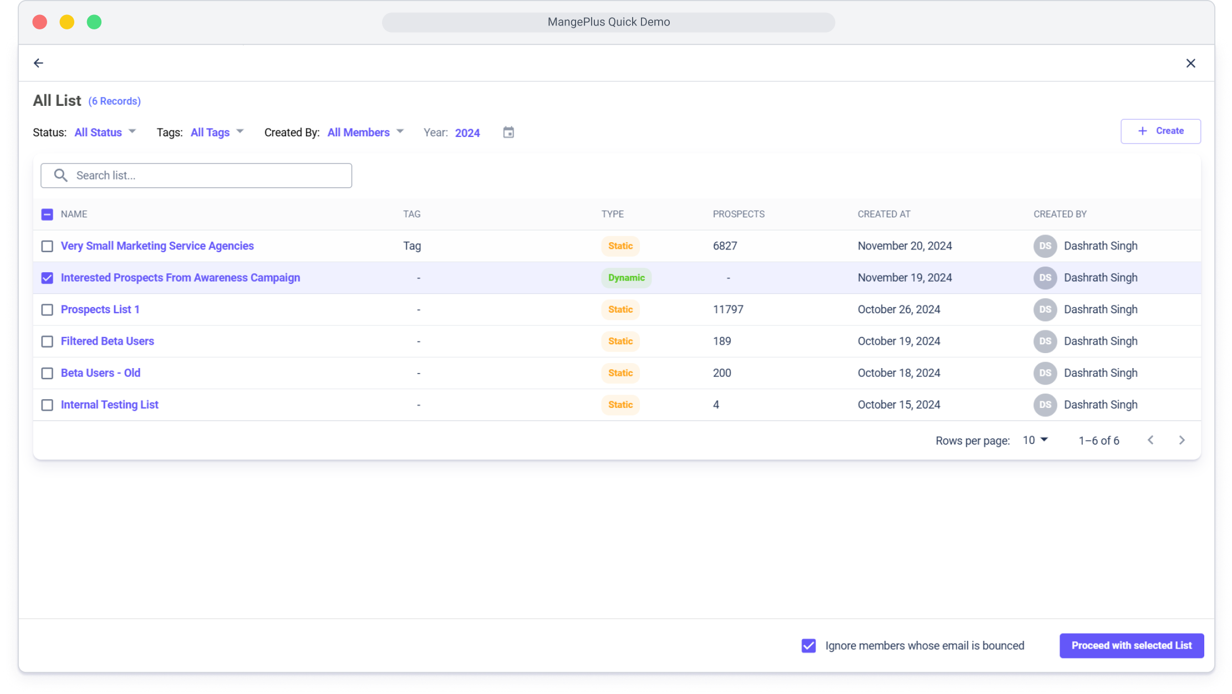Click the Create button

pos(1160,131)
